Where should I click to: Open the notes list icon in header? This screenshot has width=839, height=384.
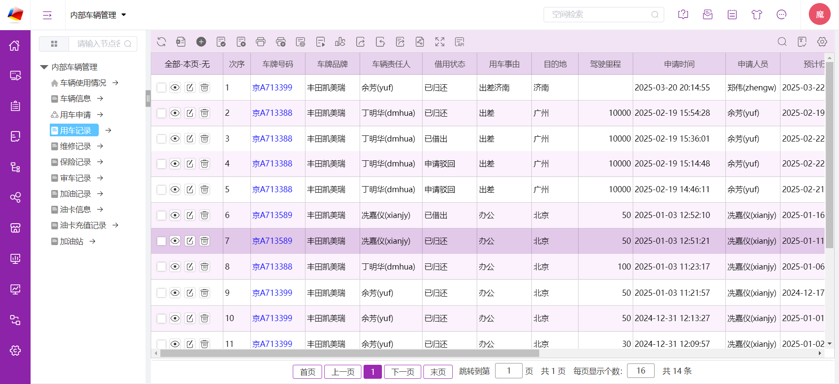[732, 14]
